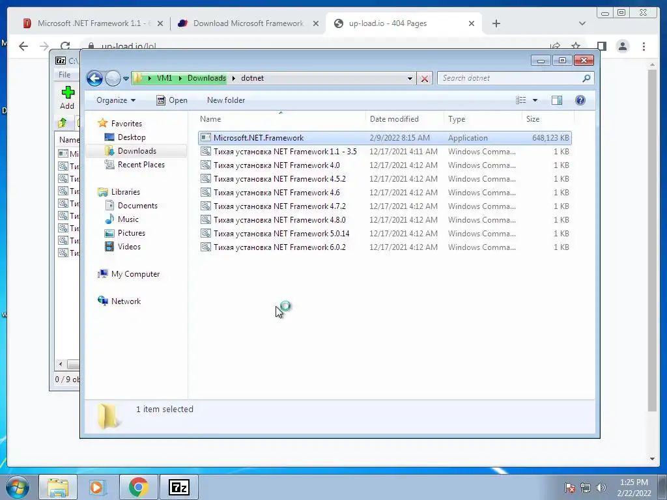Toggle Chrome side panel icon
This screenshot has width=667, height=500.
tap(601, 46)
